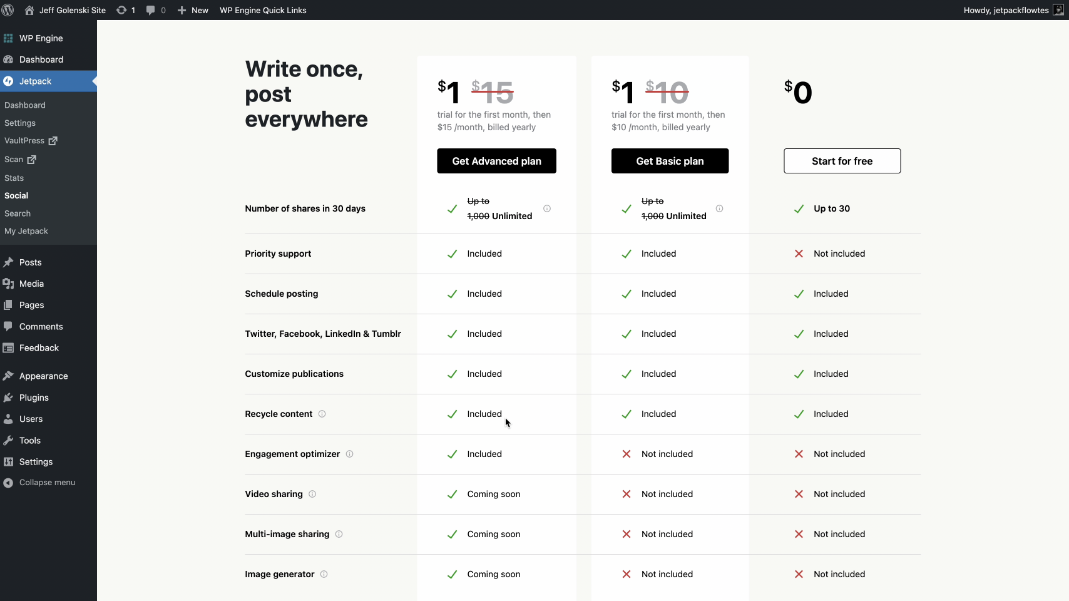Click the plus icon next to New

click(x=182, y=10)
